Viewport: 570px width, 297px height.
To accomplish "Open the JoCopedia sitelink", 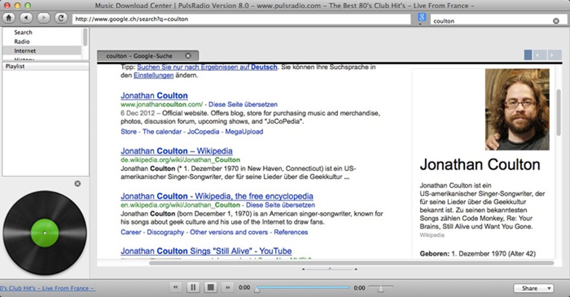I will pyautogui.click(x=203, y=132).
